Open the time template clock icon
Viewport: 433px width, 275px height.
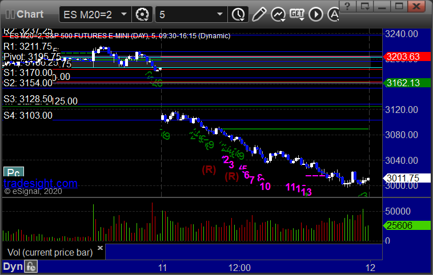(x=238, y=14)
